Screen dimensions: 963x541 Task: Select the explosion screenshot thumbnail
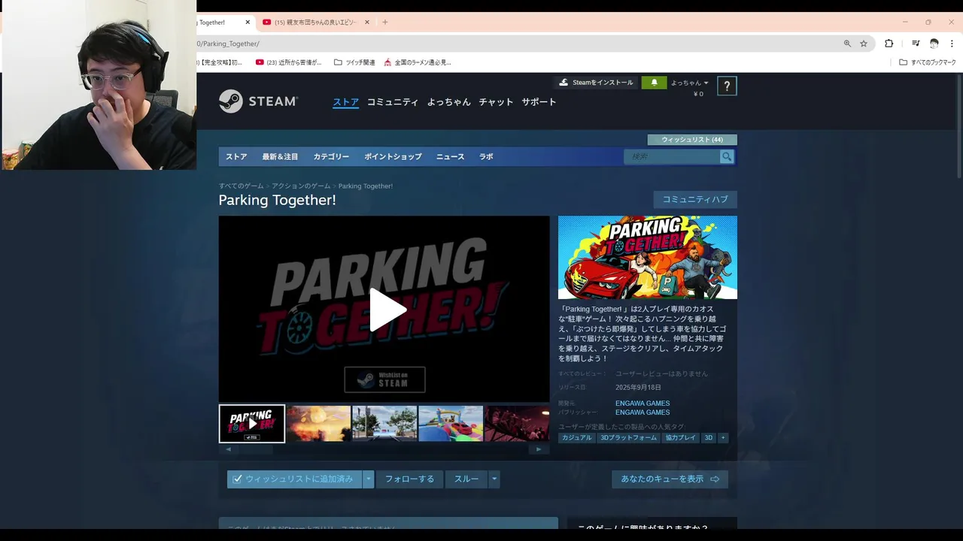point(318,424)
